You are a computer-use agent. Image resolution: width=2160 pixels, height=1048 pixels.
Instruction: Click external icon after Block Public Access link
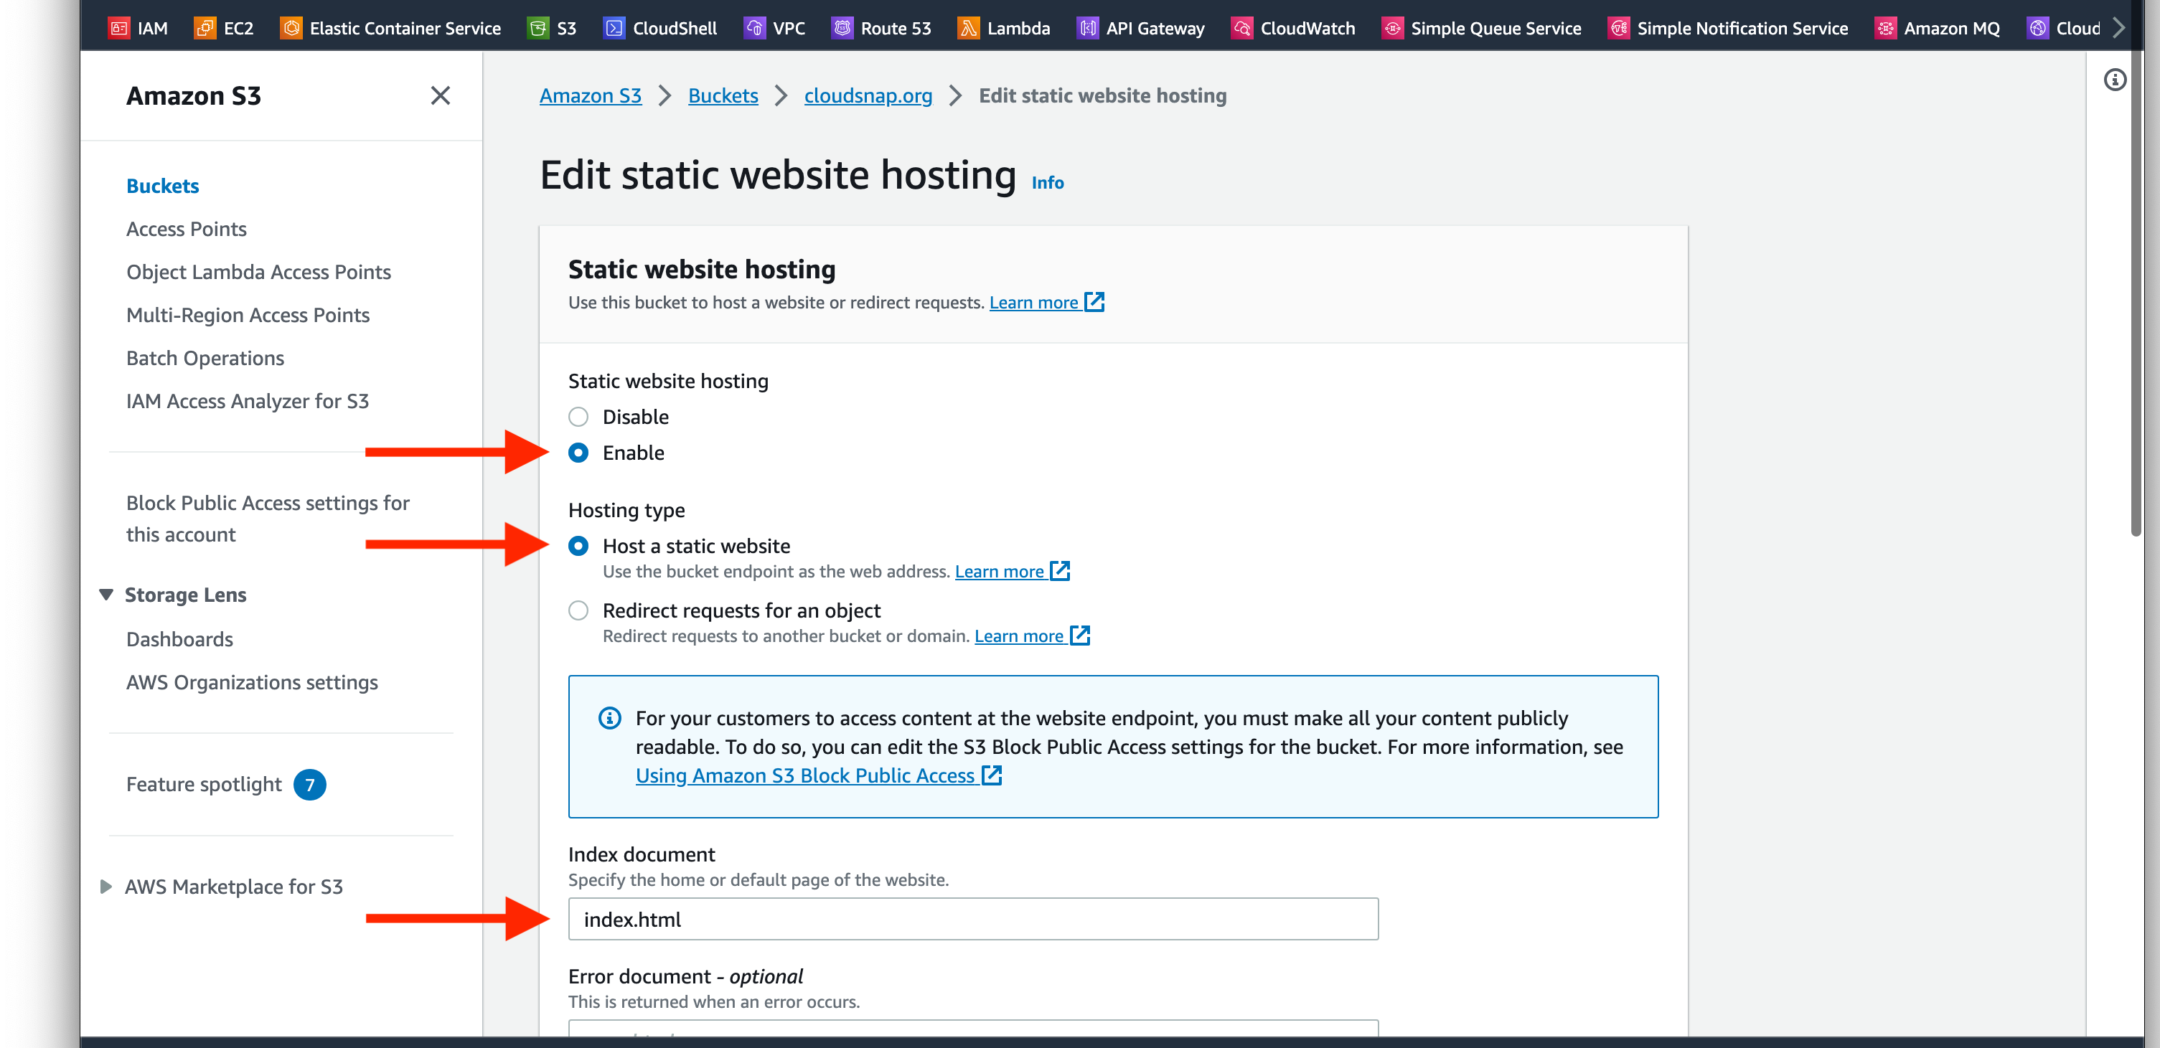(x=992, y=775)
